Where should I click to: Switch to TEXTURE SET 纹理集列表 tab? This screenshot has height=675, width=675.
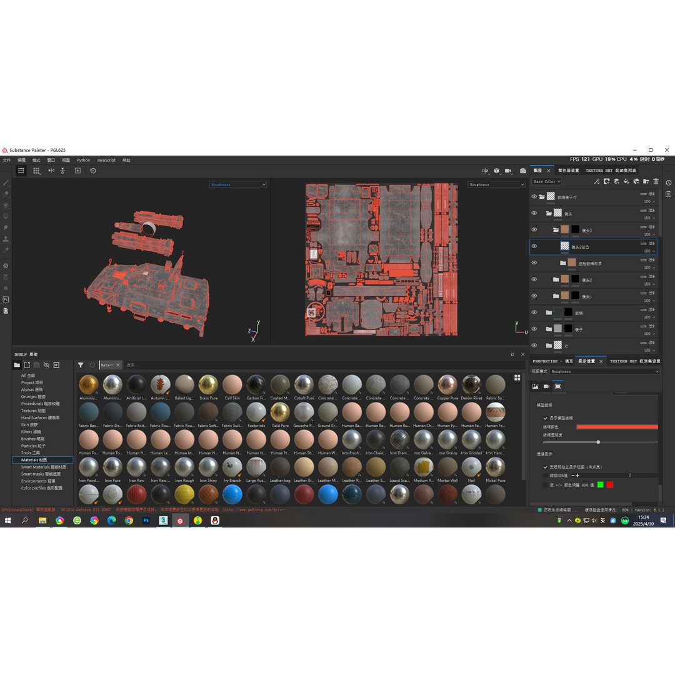pyautogui.click(x=611, y=171)
